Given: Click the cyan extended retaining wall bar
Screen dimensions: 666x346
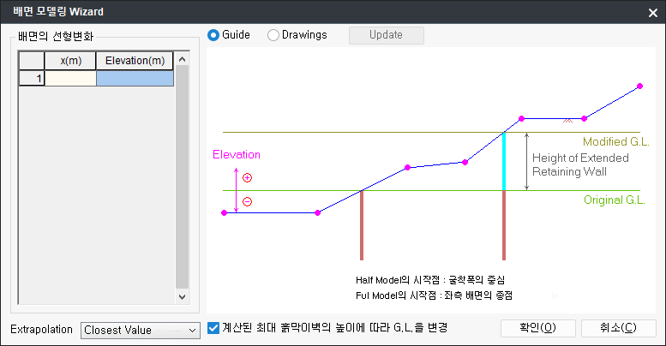Looking at the screenshot, I should pos(504,161).
